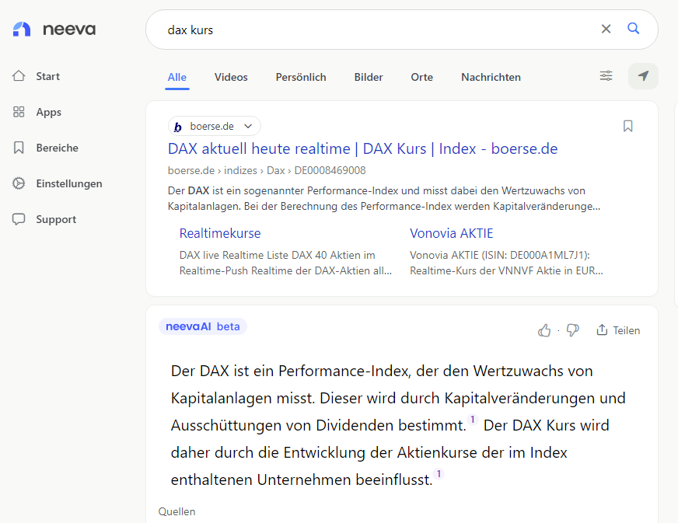The width and height of the screenshot is (678, 523).
Task: Click the neevaAI beta badge
Action: pyautogui.click(x=203, y=326)
